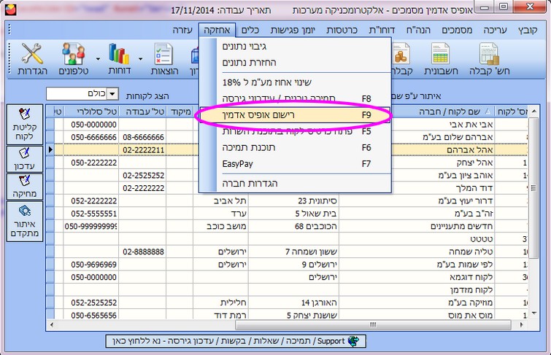Screen dimensions: 551x355
Task: Open the יומן פגישות meetings diary menu
Action: click(293, 30)
